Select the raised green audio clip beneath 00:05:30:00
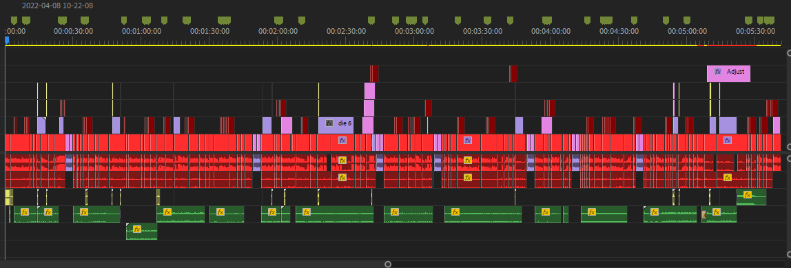The width and height of the screenshot is (791, 268). 752,197
